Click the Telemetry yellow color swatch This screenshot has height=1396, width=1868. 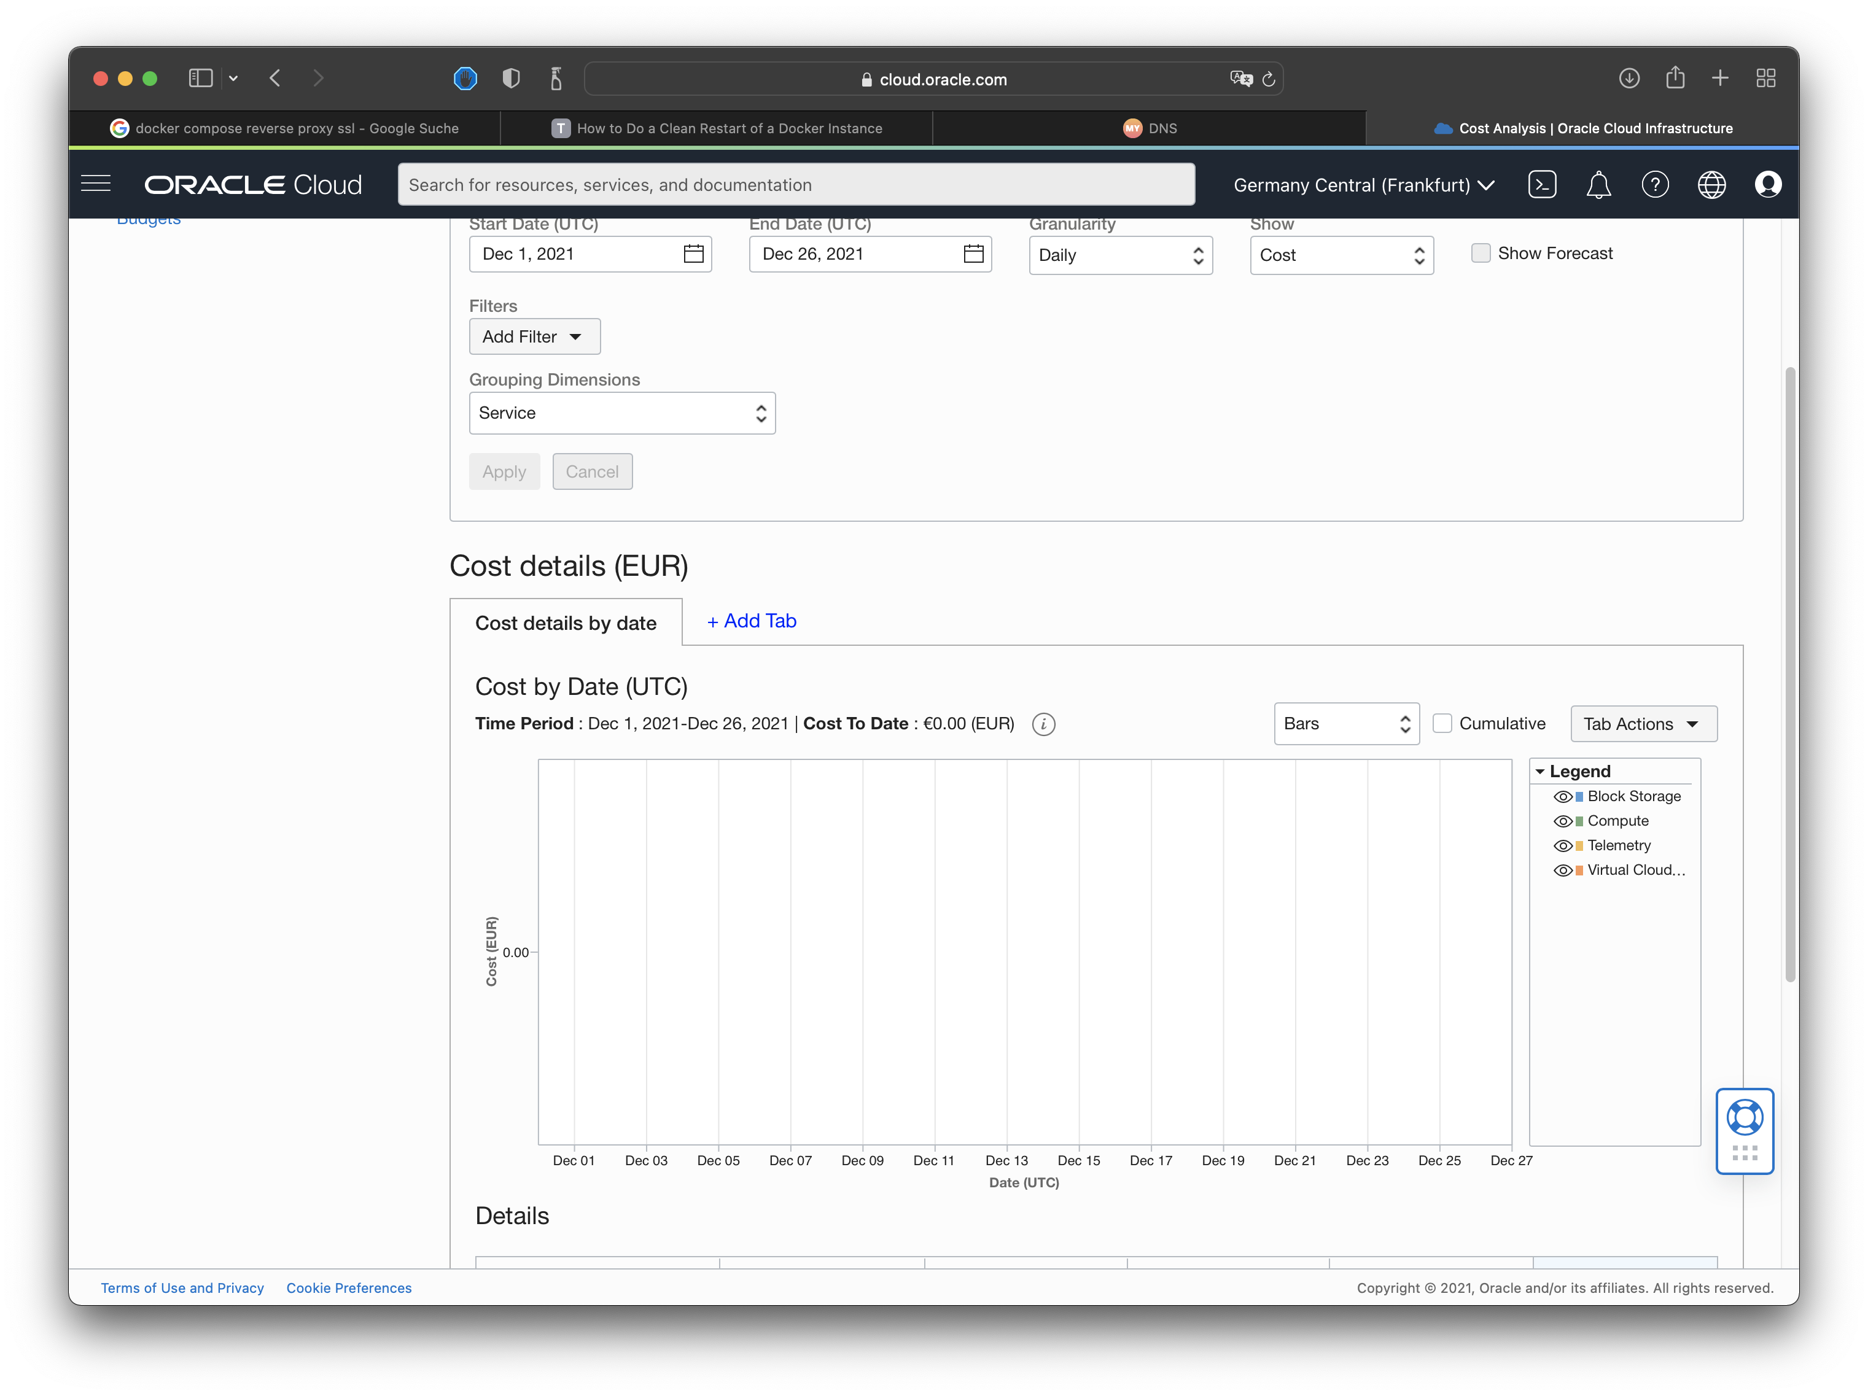coord(1579,846)
